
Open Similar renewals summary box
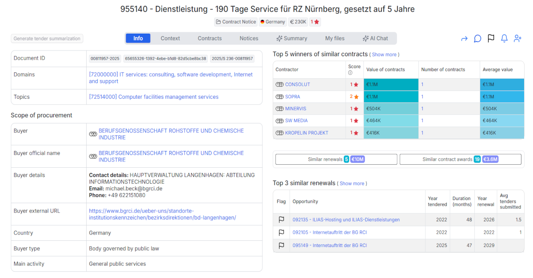[x=336, y=159]
